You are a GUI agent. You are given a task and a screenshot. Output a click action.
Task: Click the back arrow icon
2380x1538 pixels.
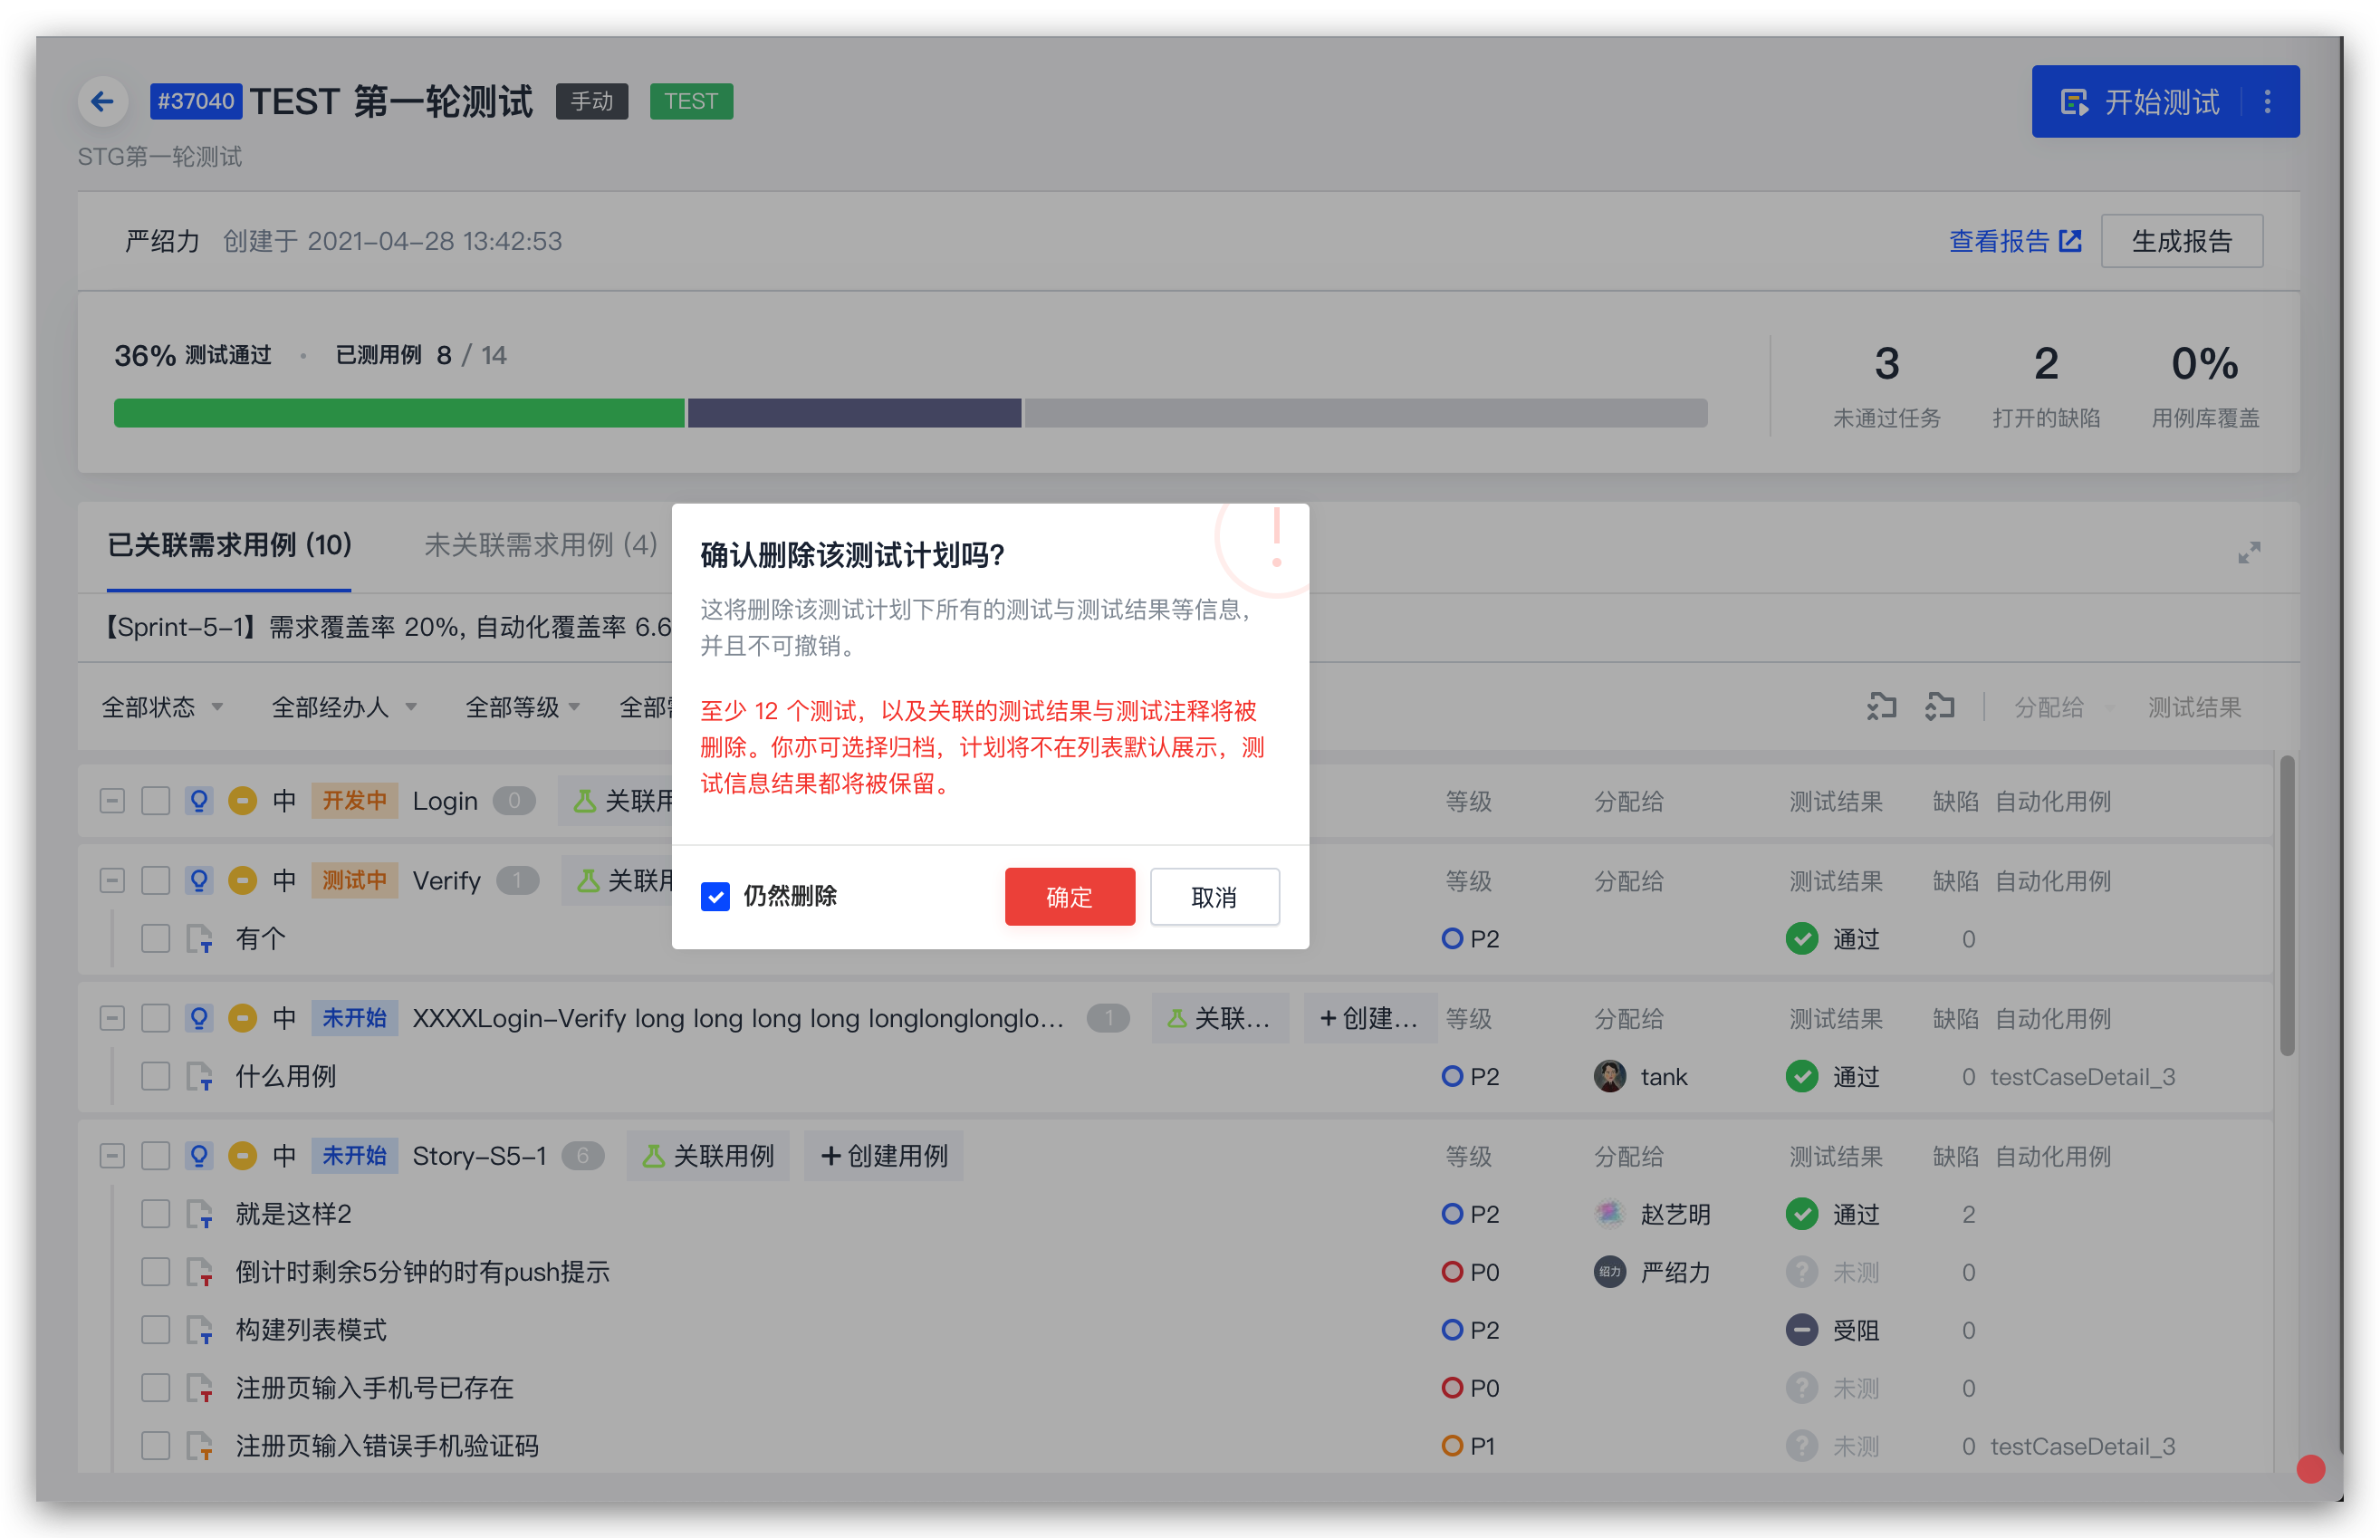click(101, 101)
